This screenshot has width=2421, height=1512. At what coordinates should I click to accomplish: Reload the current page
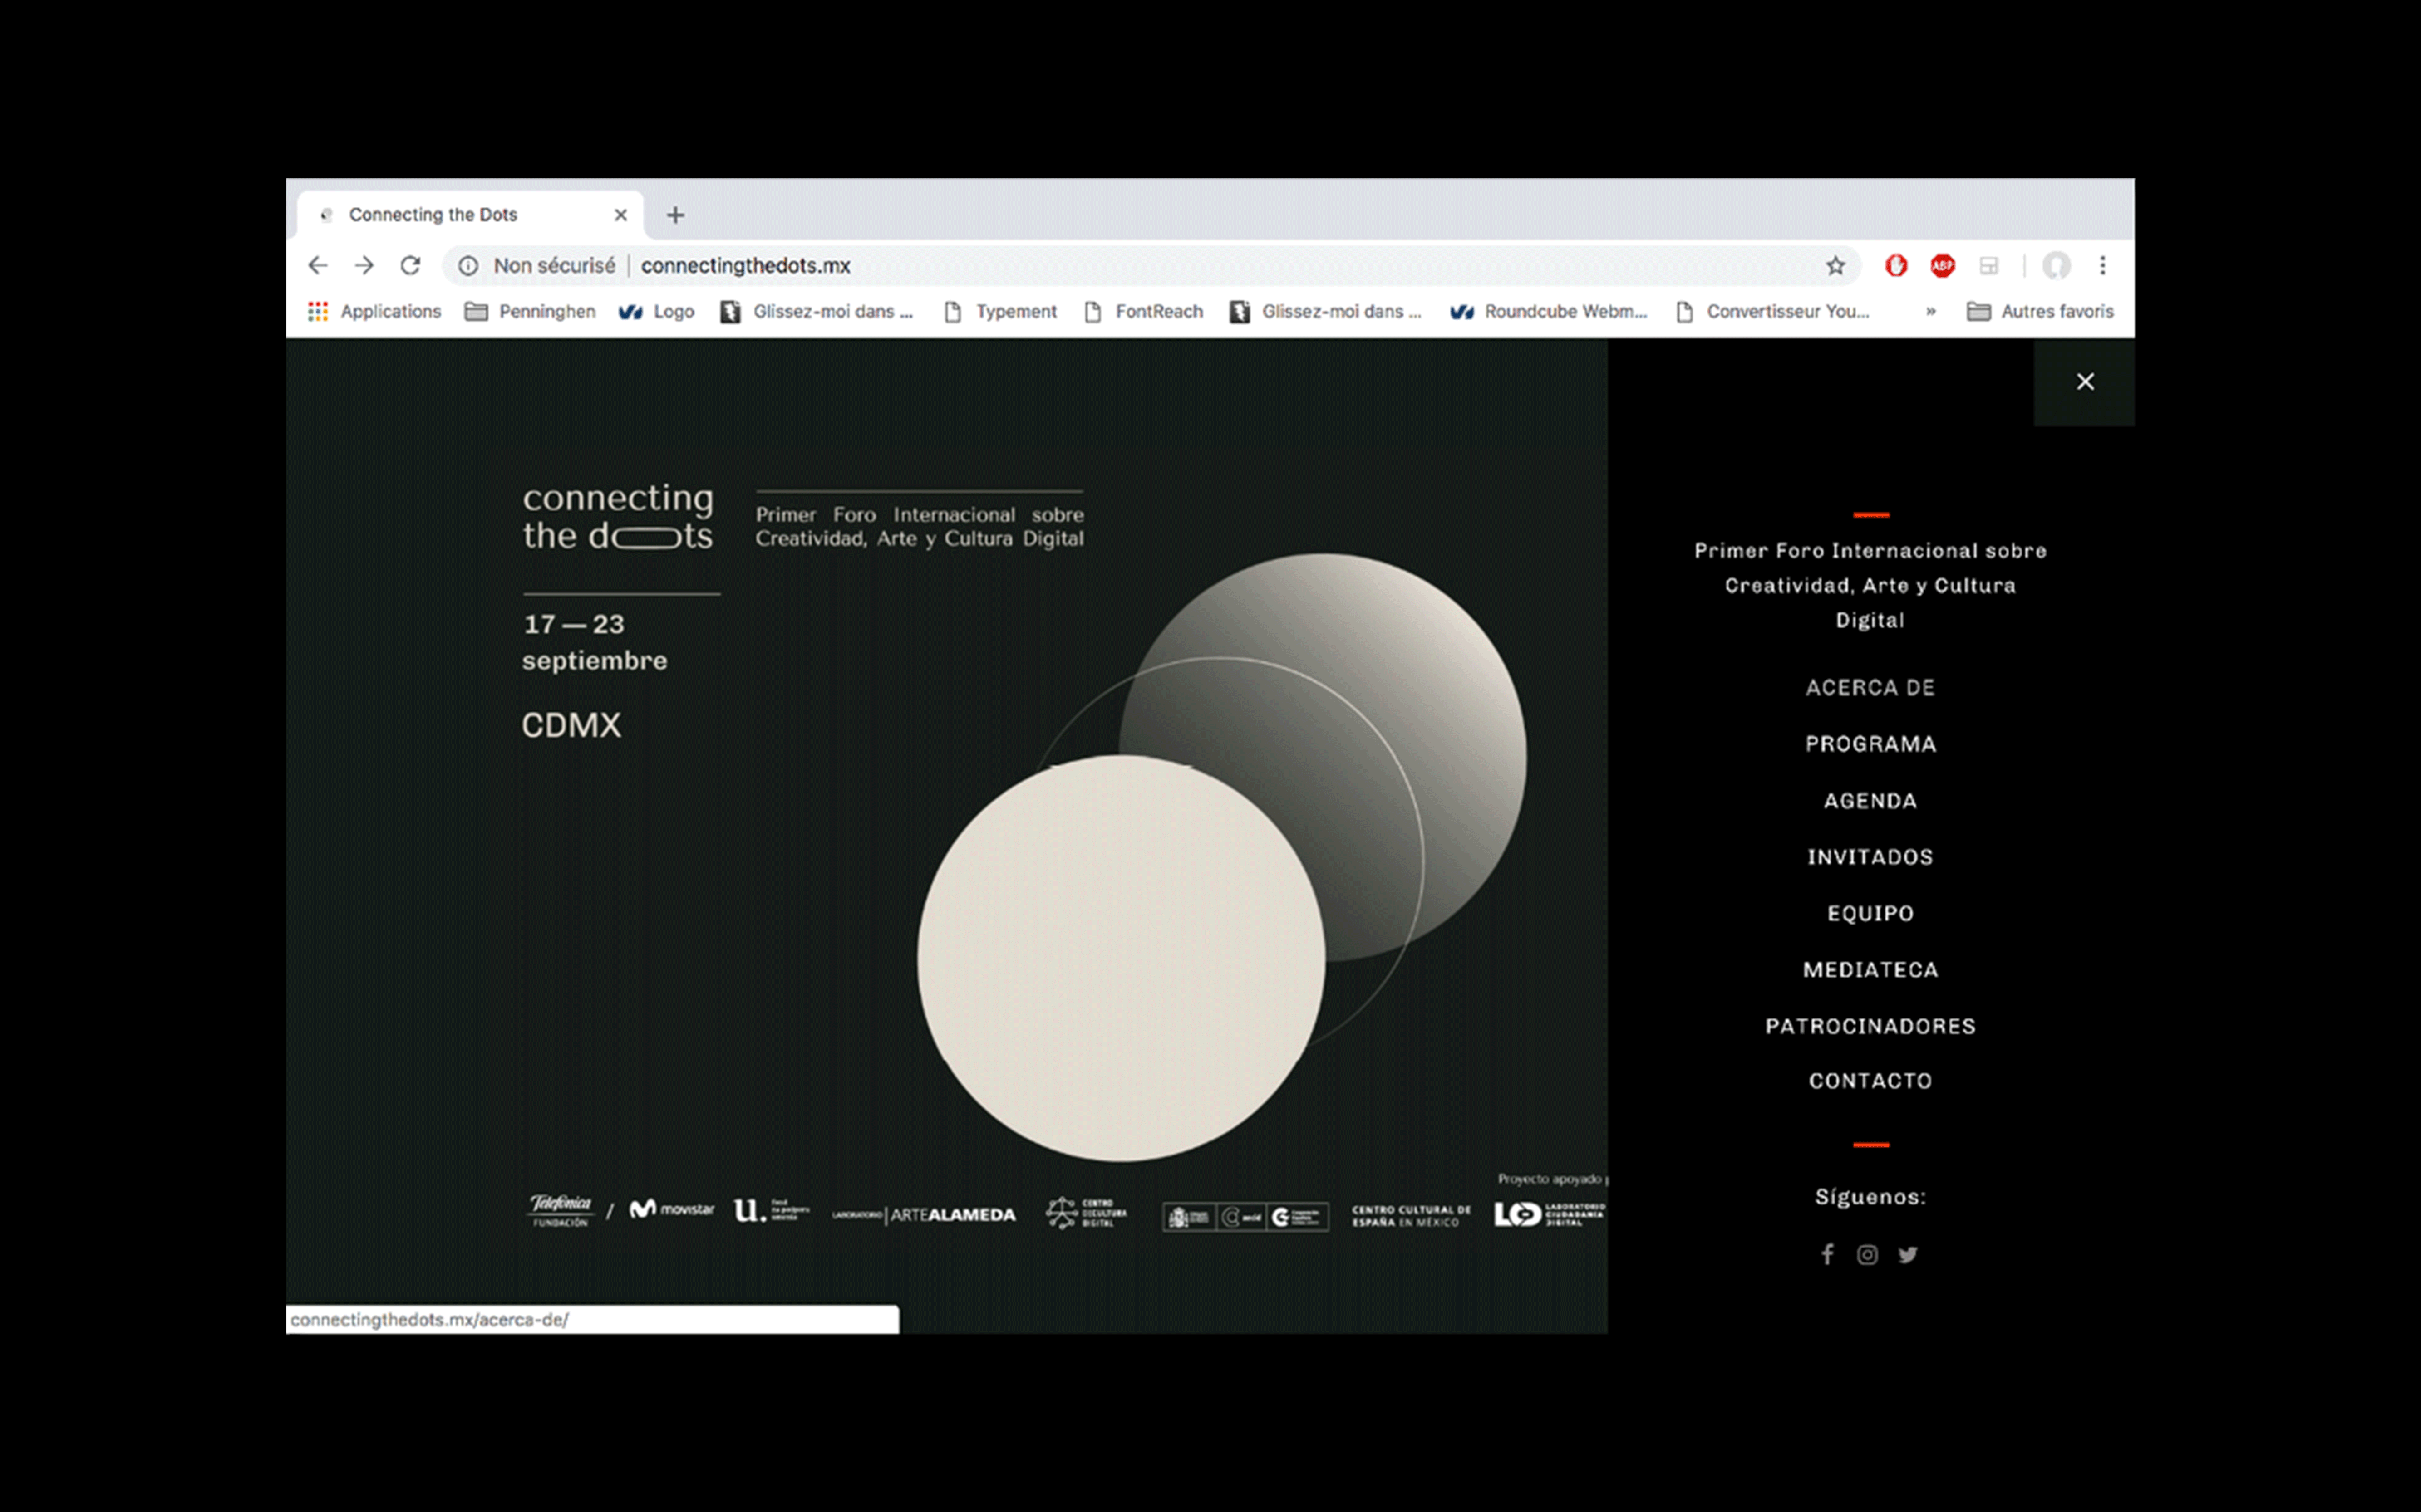coord(410,265)
